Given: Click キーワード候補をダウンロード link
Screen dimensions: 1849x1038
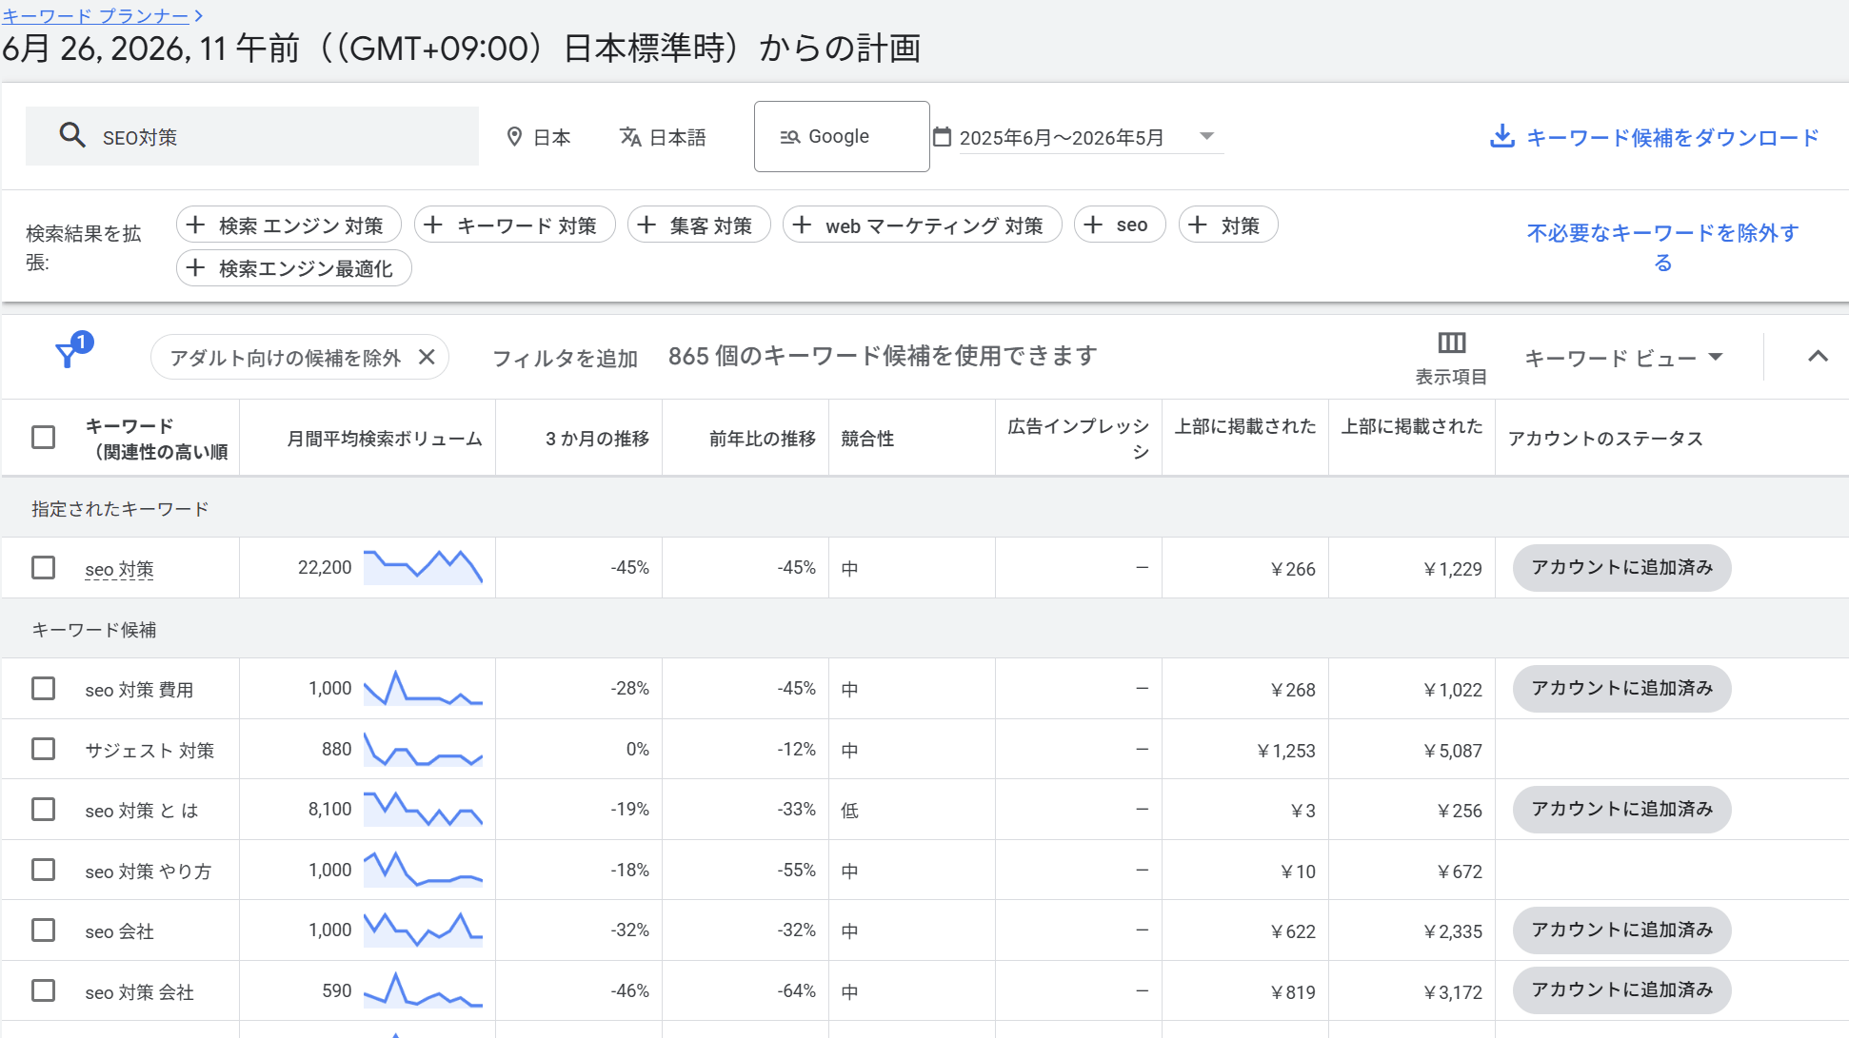Looking at the screenshot, I should 1673,138.
